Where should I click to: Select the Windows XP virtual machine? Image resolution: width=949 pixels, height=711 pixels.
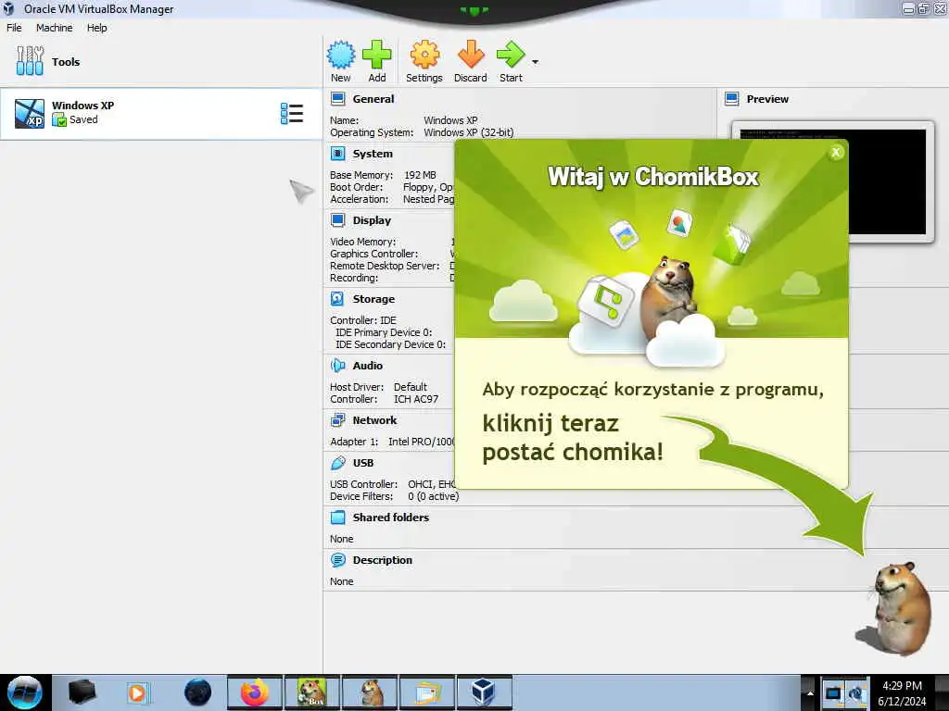pyautogui.click(x=161, y=114)
